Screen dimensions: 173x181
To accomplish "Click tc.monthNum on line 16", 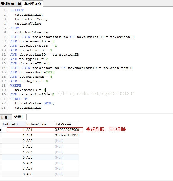I will [31, 77].
